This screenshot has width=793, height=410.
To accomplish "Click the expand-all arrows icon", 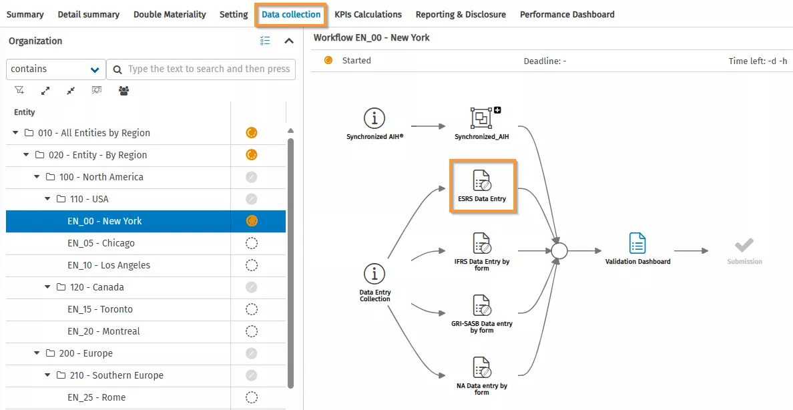I will point(45,89).
